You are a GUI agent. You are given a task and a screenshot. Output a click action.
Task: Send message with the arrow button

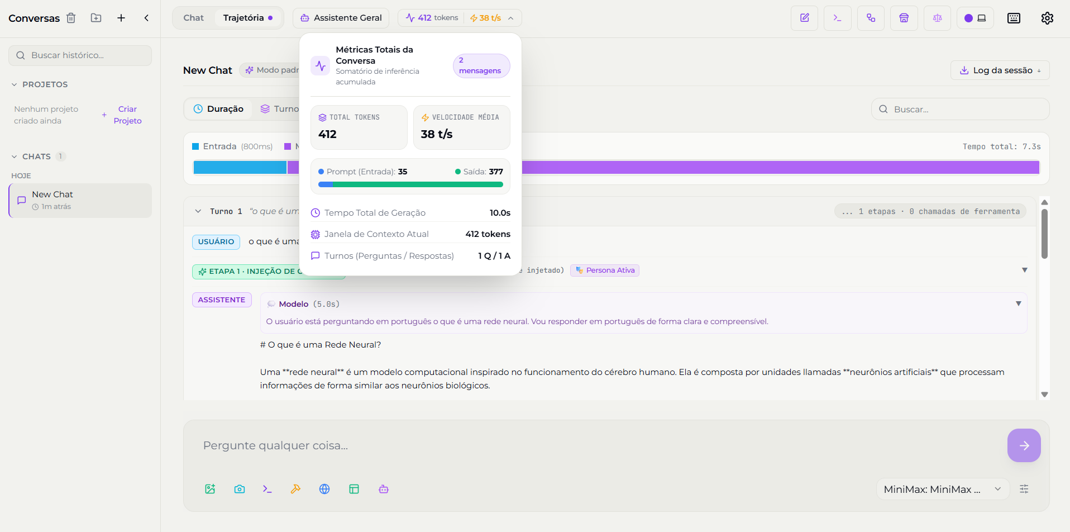pos(1024,445)
